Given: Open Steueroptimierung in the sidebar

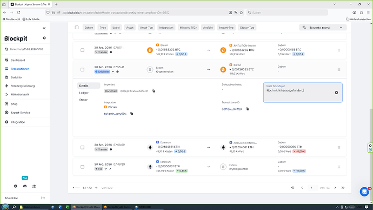Looking at the screenshot, I should tap(23, 86).
